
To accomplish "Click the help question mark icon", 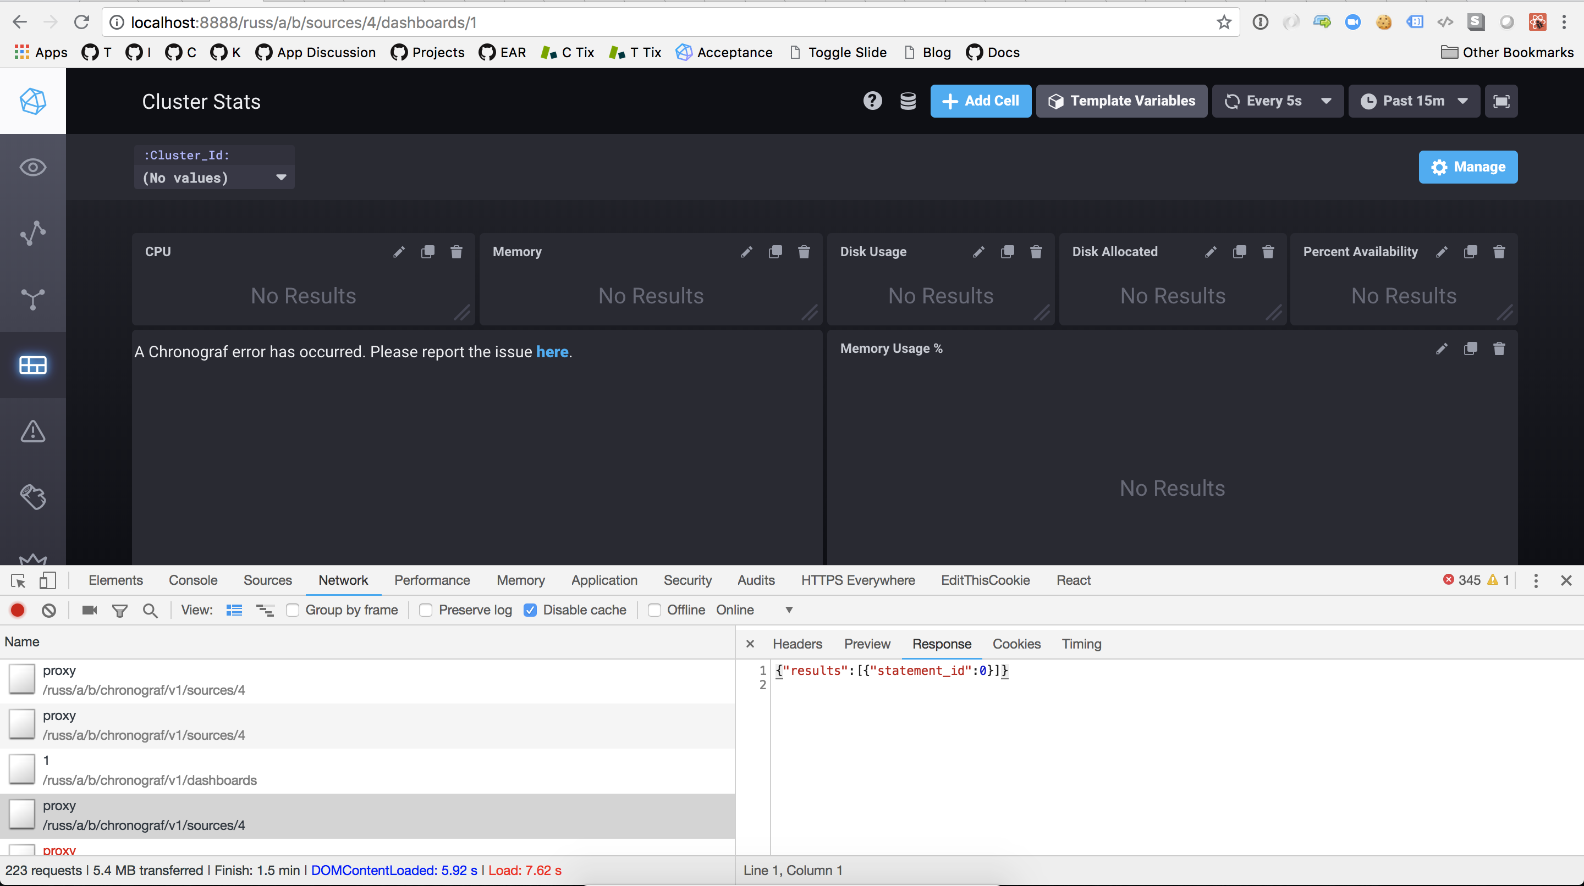I will [872, 101].
